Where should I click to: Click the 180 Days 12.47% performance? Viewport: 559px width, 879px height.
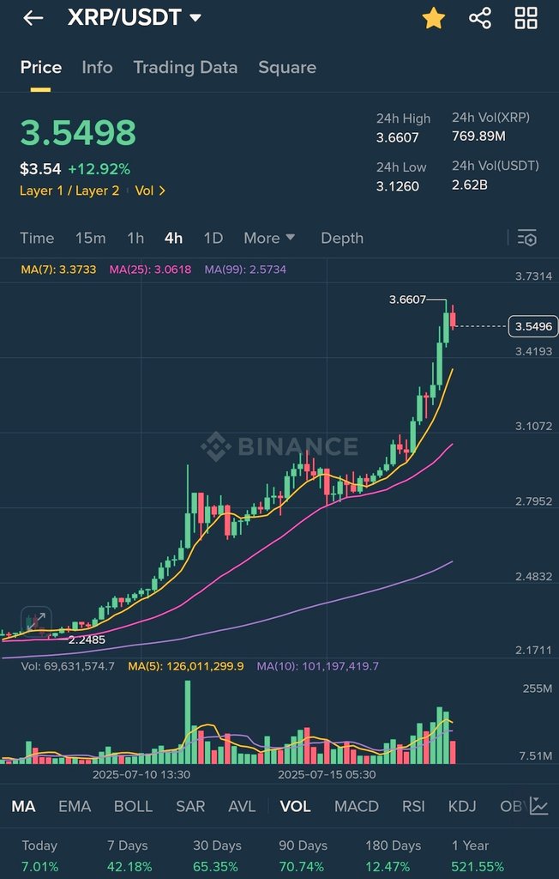(x=394, y=856)
